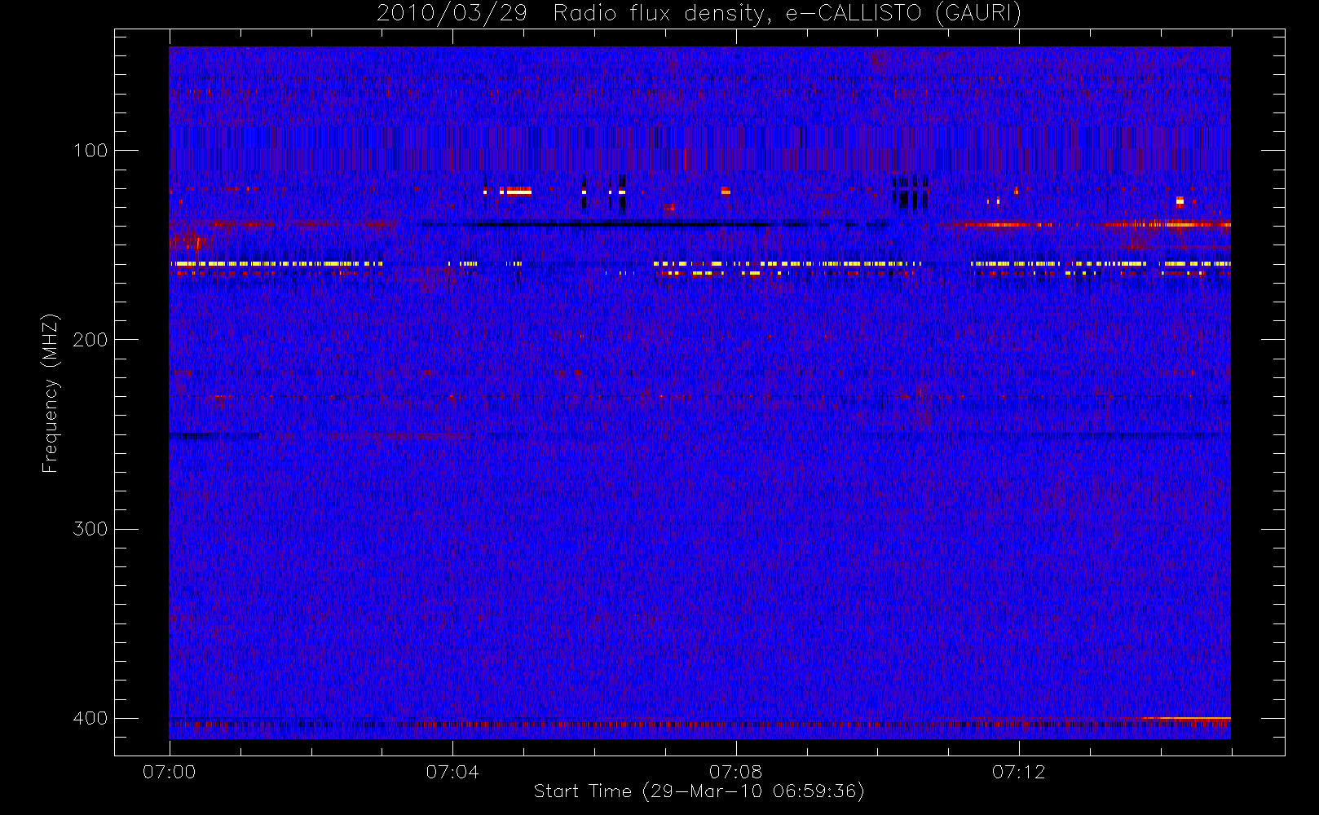This screenshot has width=1319, height=815.
Task: Click the 07:00 time tick label
Action: (x=170, y=772)
